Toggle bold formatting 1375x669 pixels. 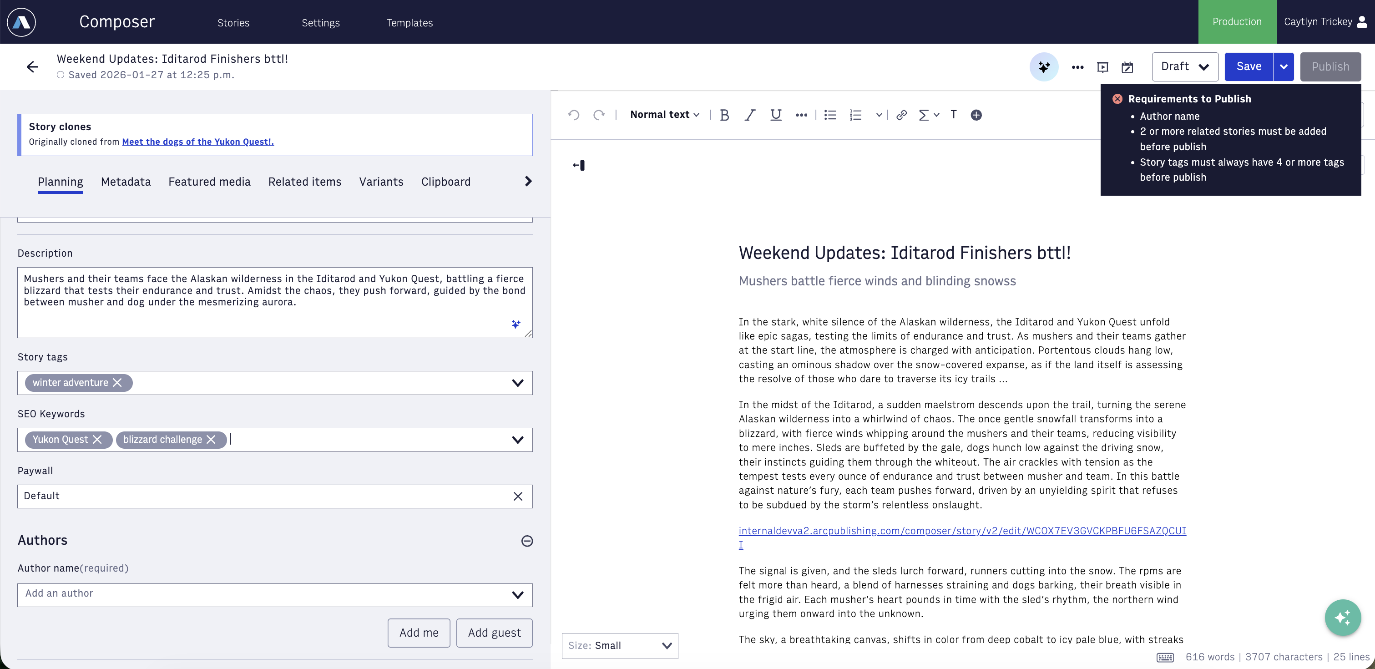[x=724, y=115]
